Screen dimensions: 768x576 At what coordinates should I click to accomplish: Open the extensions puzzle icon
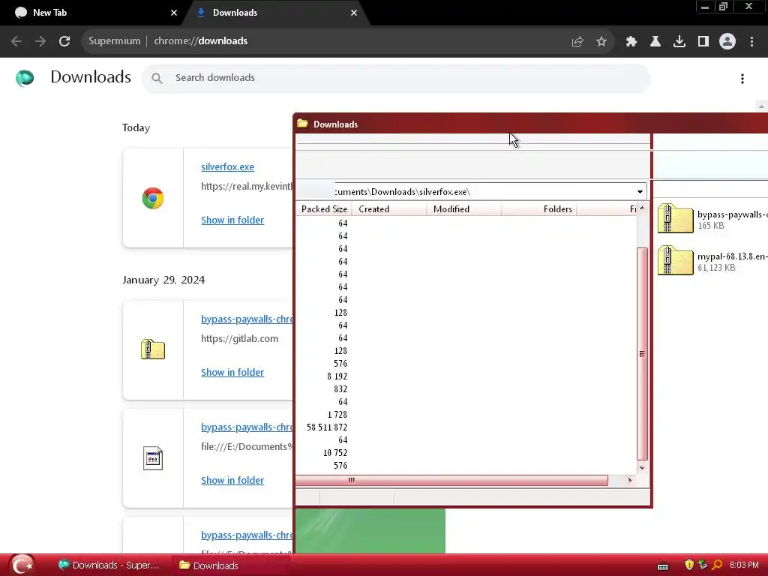(631, 42)
